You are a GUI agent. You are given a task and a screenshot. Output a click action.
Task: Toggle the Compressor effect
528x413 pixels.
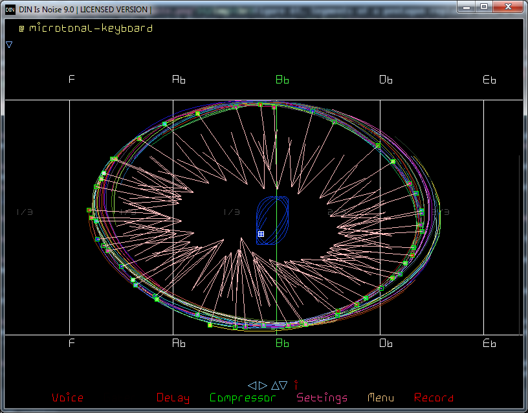[x=243, y=397]
